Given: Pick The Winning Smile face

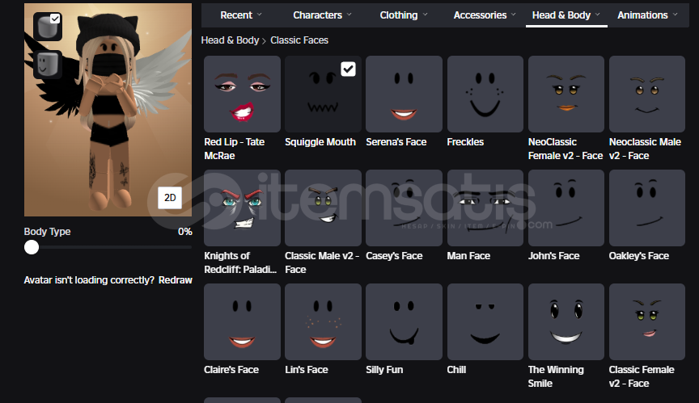Looking at the screenshot, I should (x=566, y=321).
